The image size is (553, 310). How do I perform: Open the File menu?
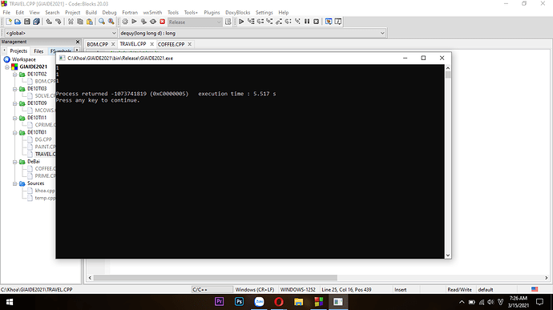[x=6, y=12]
